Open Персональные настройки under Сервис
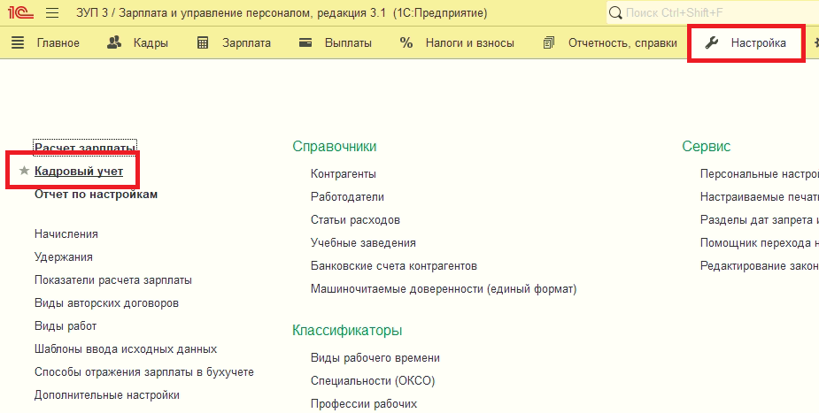The height and width of the screenshot is (413, 819). 760,173
